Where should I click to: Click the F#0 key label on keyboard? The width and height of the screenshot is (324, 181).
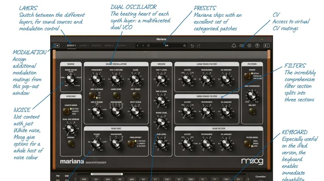[x=84, y=179]
